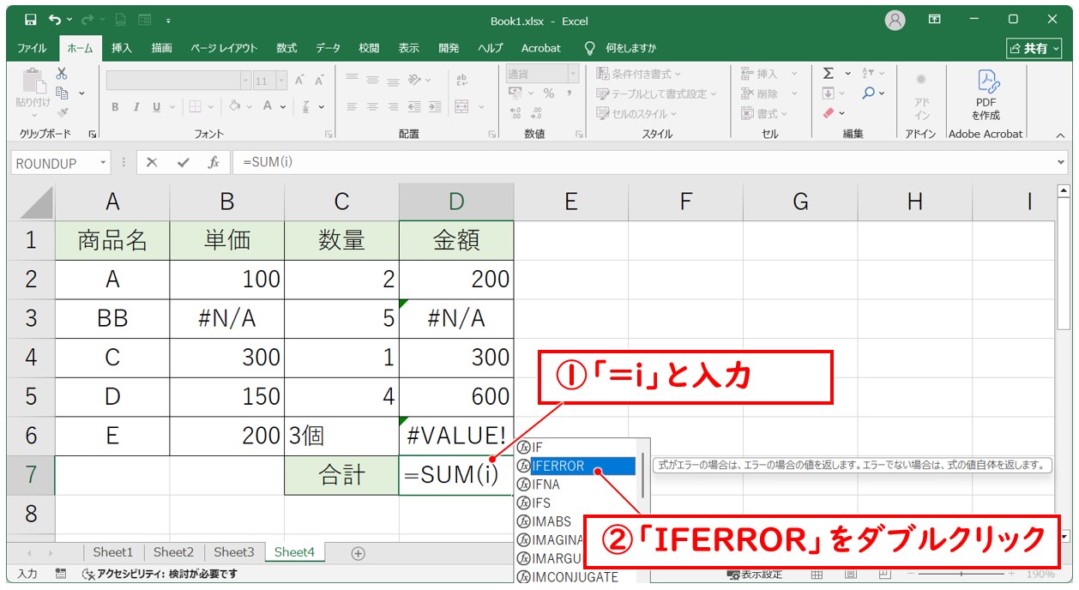Add a new sheet with plus button

tap(359, 553)
